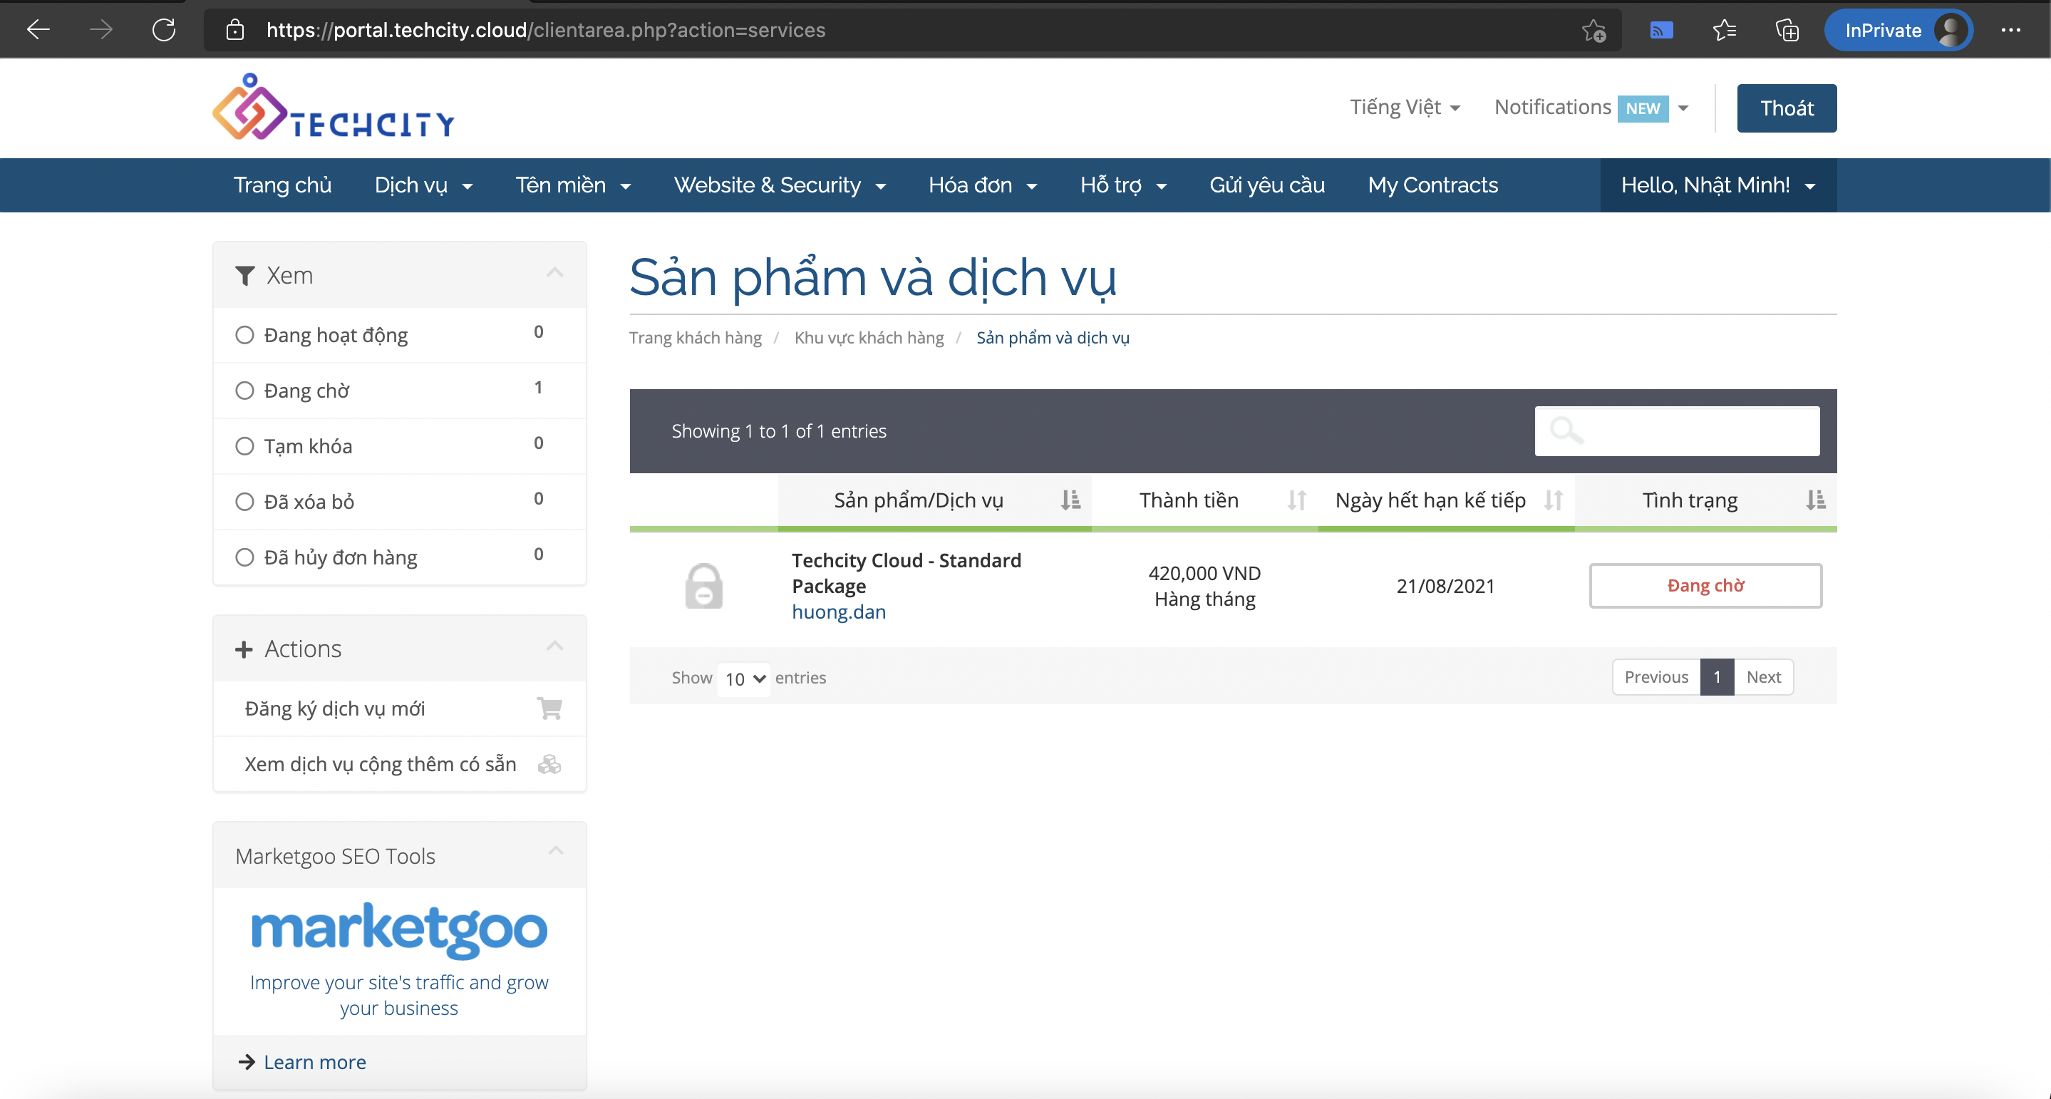Click Trang khách hàng breadcrumb
This screenshot has height=1099, width=2051.
click(x=695, y=338)
